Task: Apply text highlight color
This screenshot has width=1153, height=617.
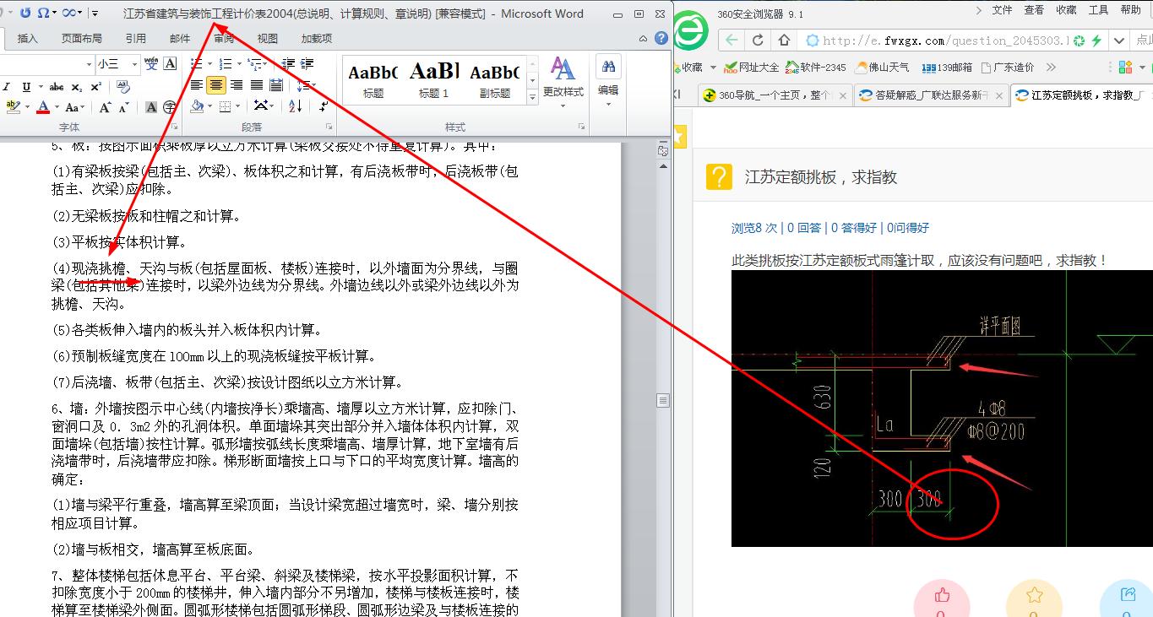Action: tap(13, 106)
